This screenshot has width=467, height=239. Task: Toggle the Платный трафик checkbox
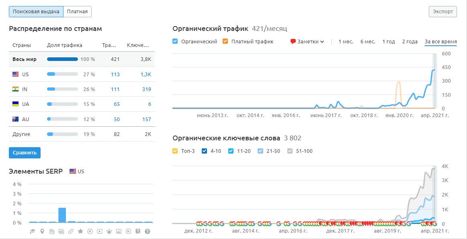225,41
